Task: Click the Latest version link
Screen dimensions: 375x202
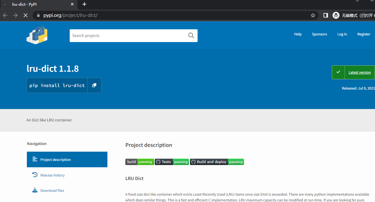Action: click(x=359, y=72)
